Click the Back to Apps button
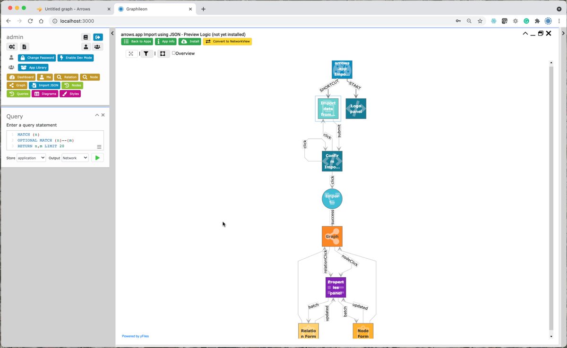 137,42
